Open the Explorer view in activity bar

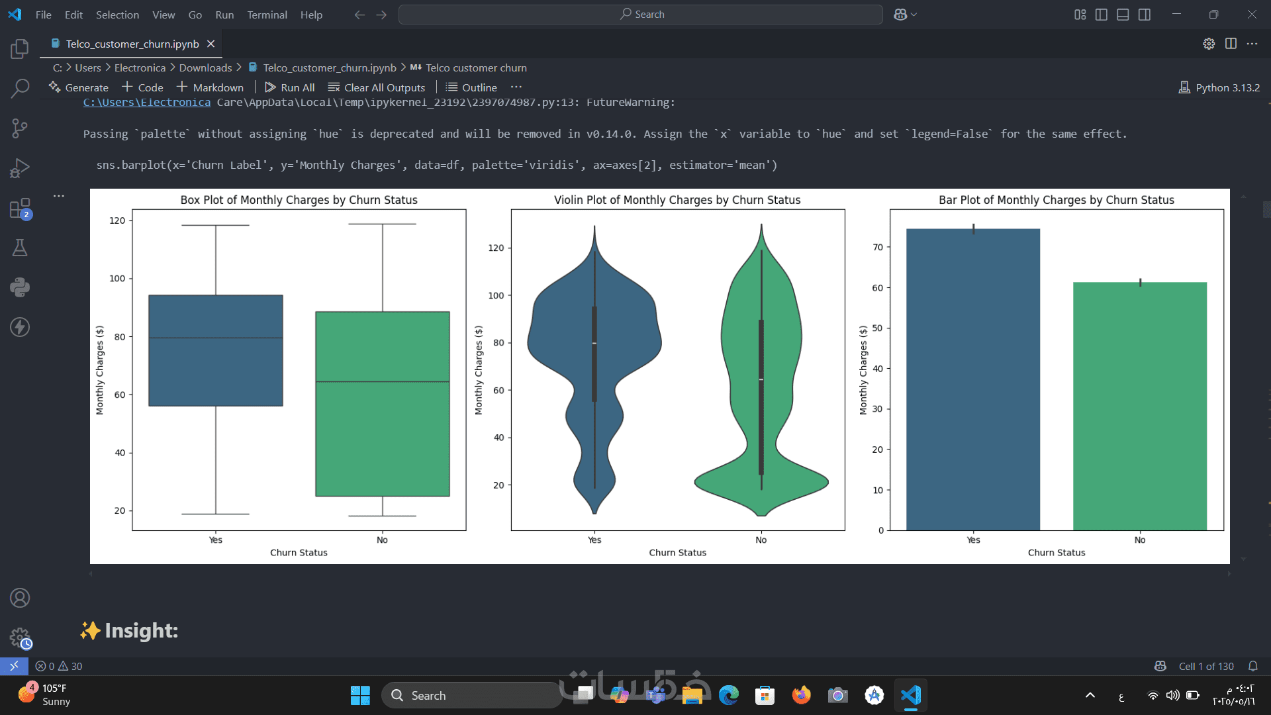pyautogui.click(x=20, y=48)
